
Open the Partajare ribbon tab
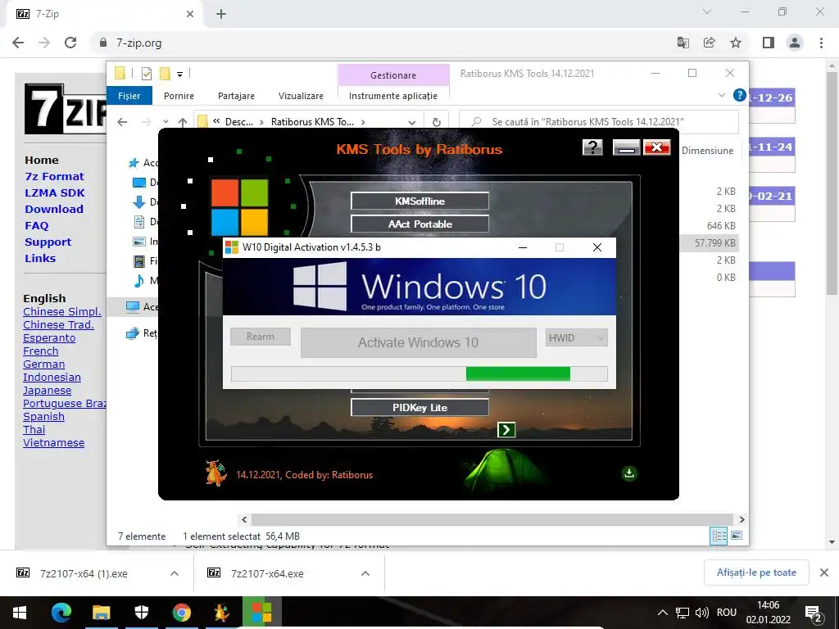pos(236,96)
